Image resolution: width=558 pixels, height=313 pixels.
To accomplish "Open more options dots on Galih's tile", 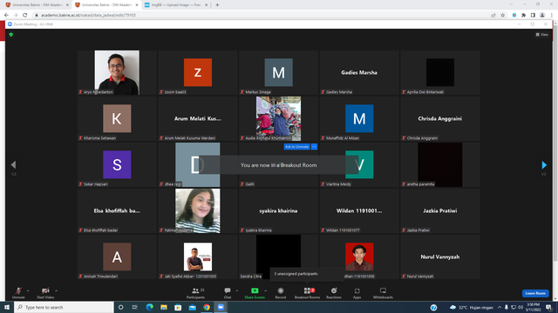I will point(314,147).
